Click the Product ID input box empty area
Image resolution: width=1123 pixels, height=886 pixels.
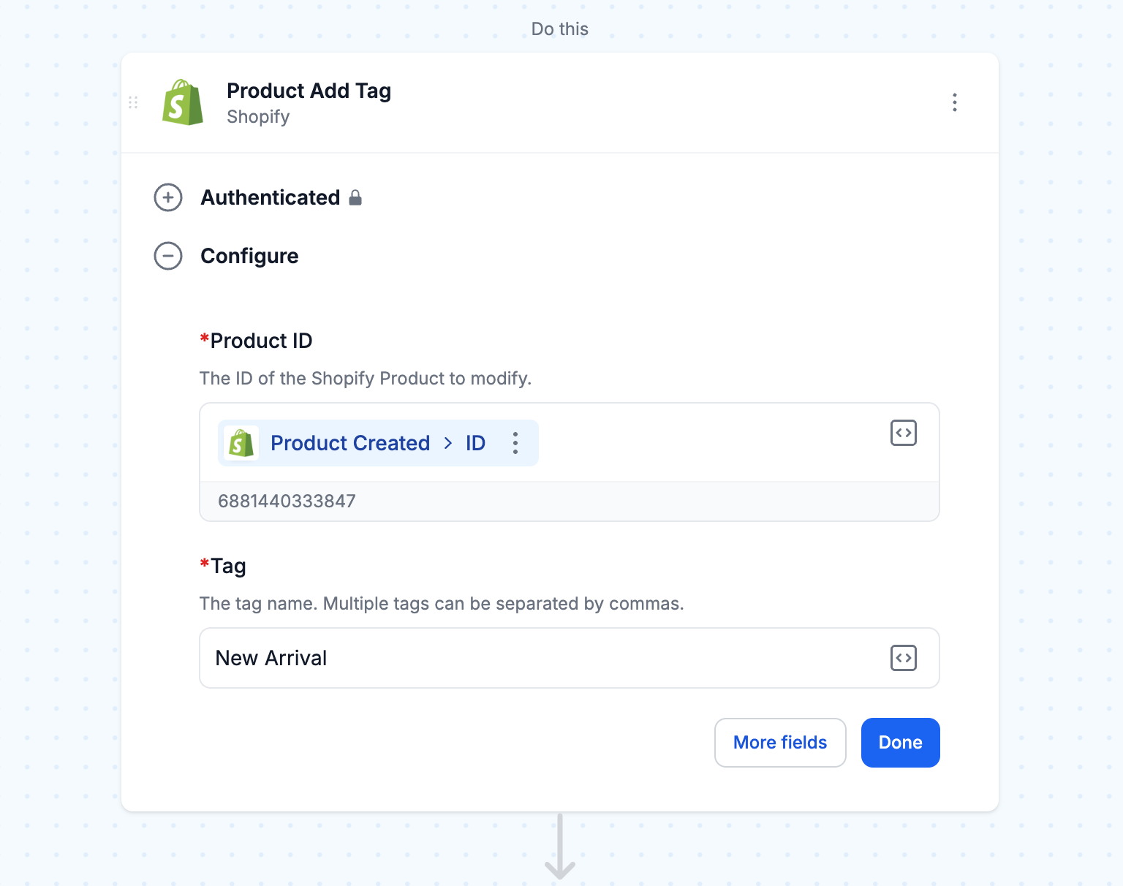point(709,443)
